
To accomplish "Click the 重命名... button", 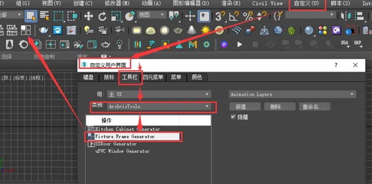I will pyautogui.click(x=315, y=106).
